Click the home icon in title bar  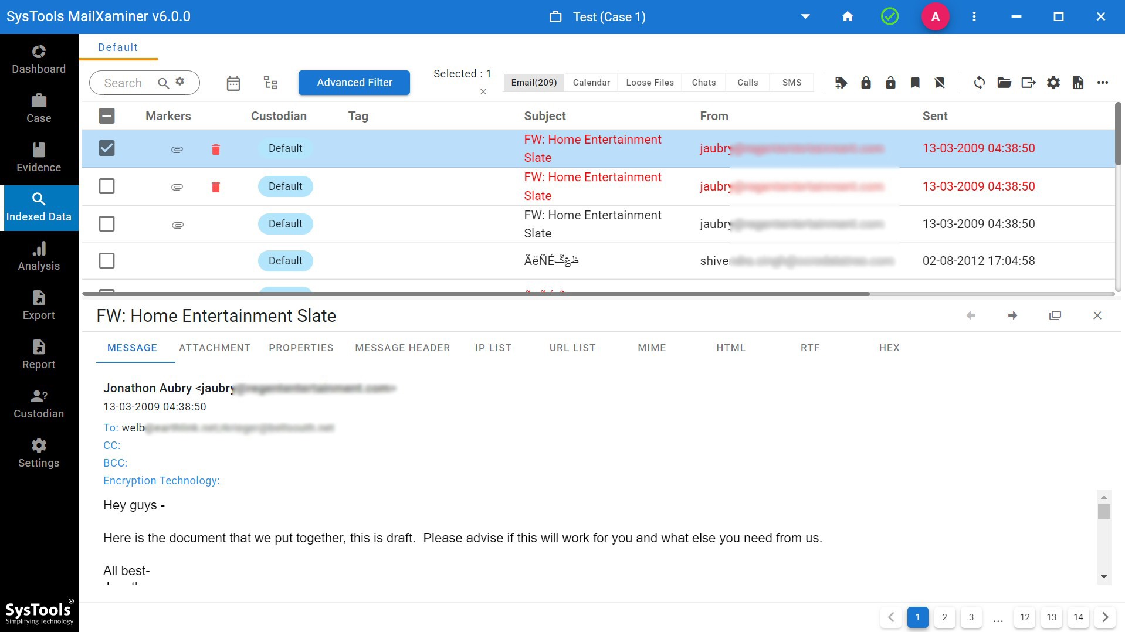click(848, 16)
